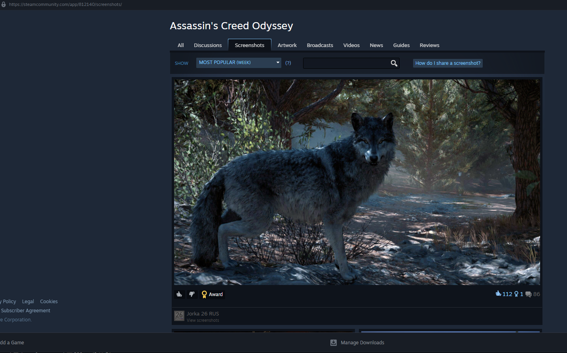Expand the Most Popular (Week) dropdown
This screenshot has height=353, width=567.
(239, 62)
